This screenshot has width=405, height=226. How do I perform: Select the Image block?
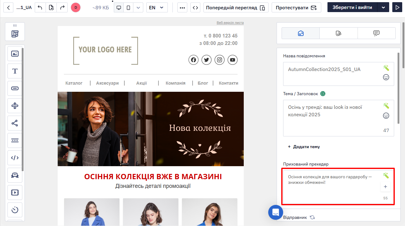point(15,54)
